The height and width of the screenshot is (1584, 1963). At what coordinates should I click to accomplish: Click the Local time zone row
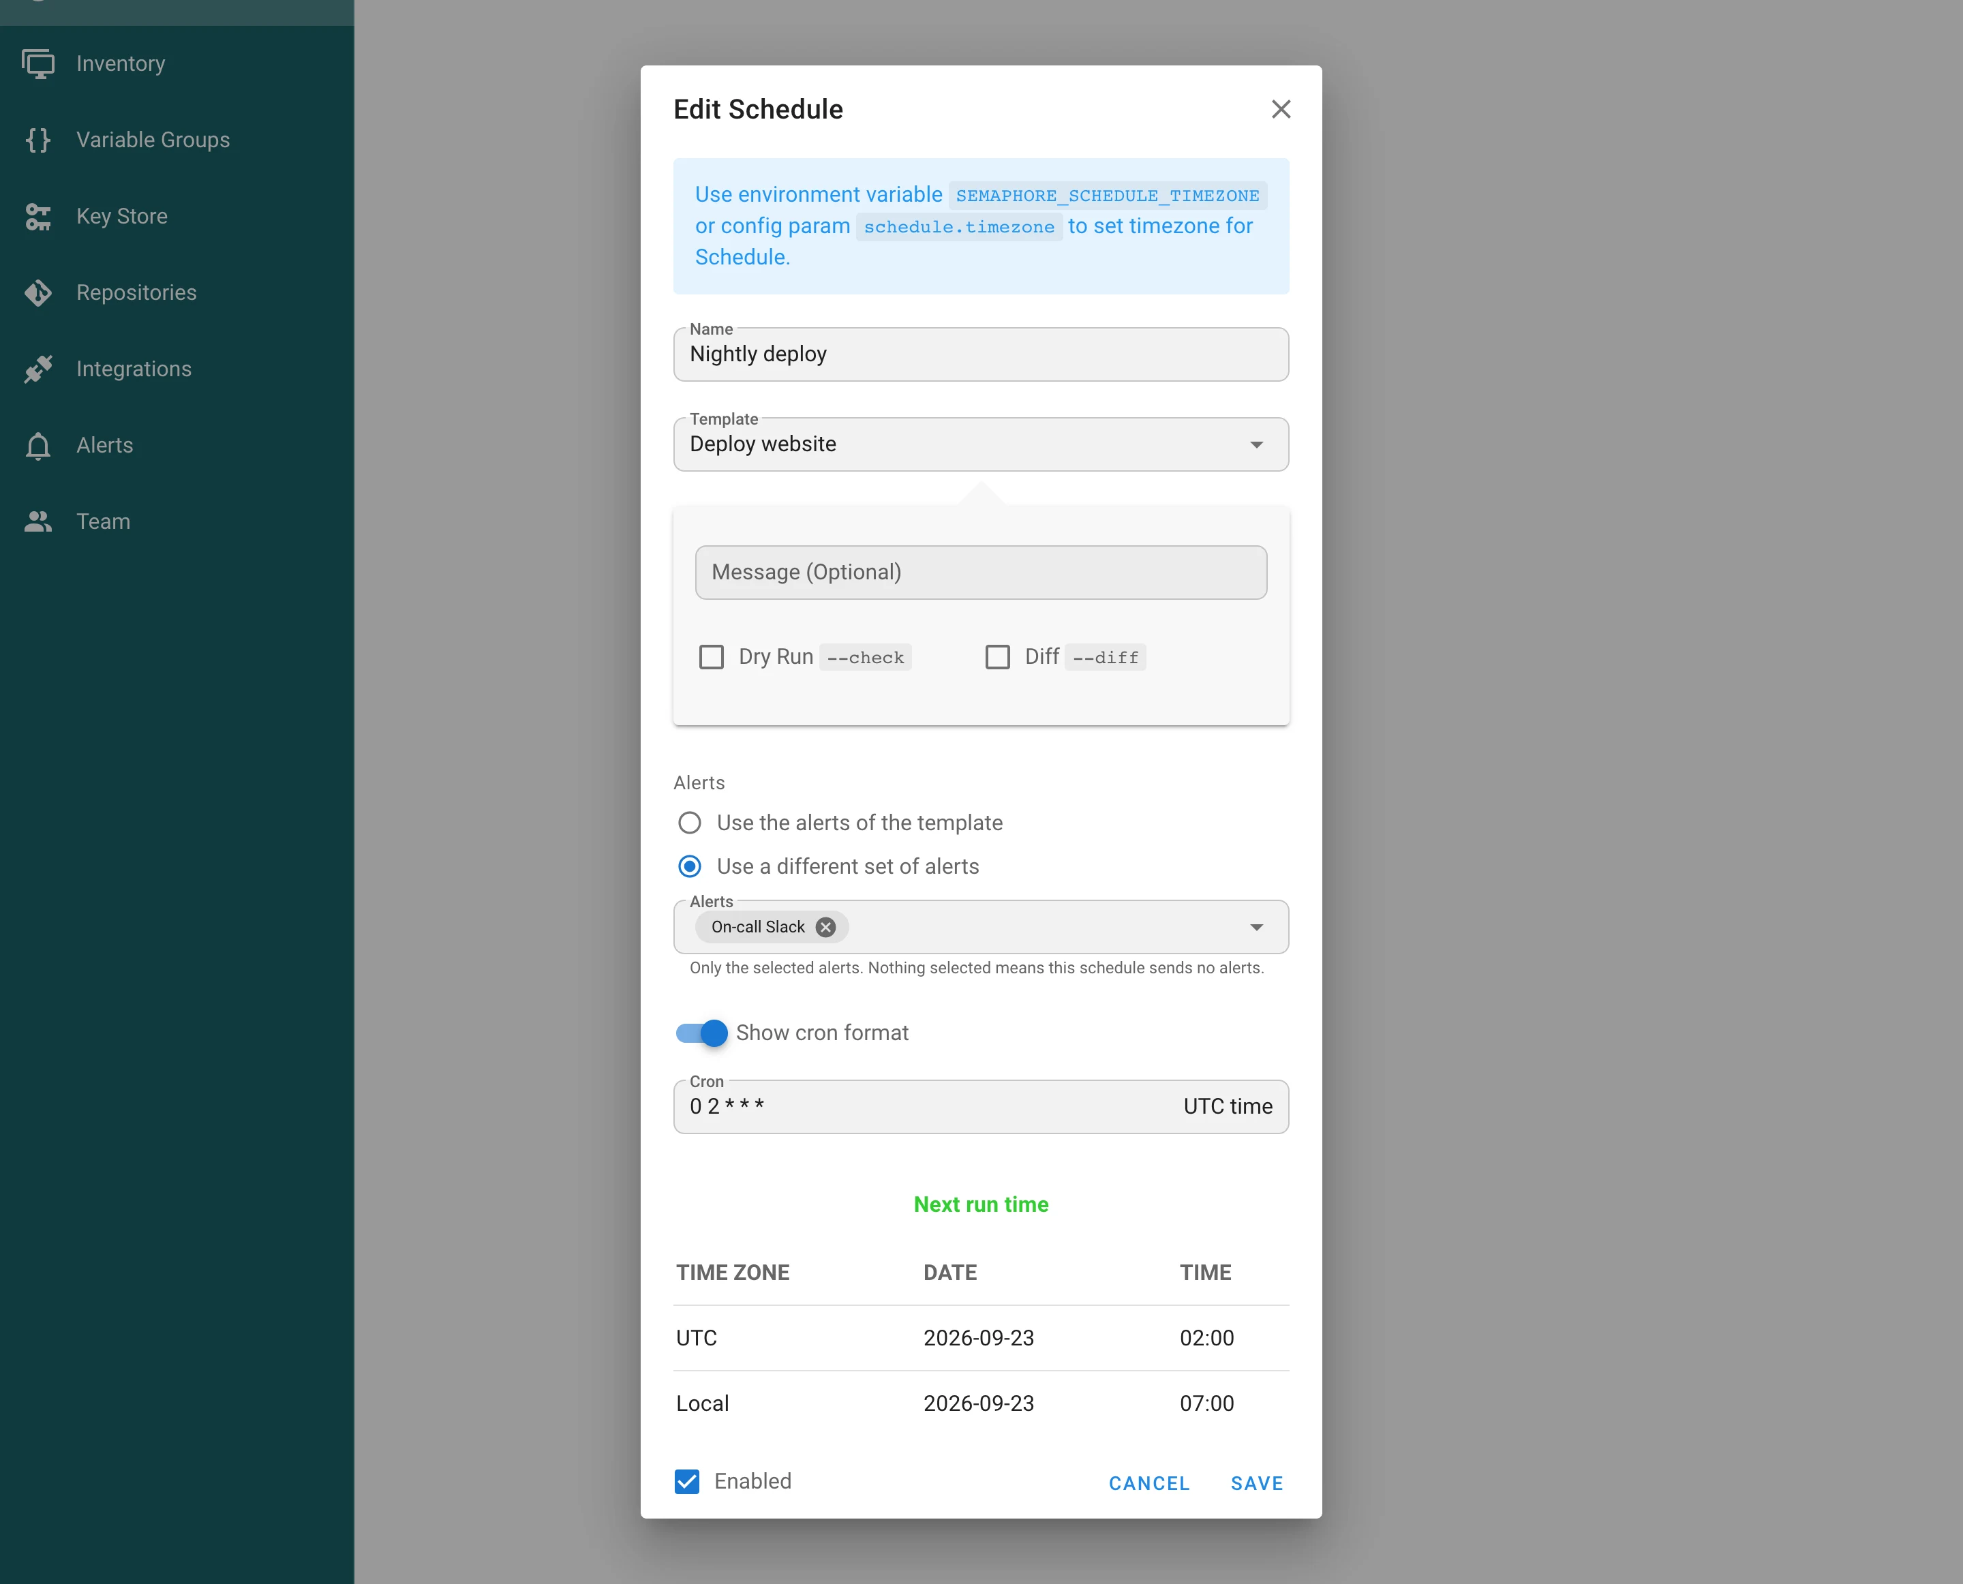(980, 1403)
